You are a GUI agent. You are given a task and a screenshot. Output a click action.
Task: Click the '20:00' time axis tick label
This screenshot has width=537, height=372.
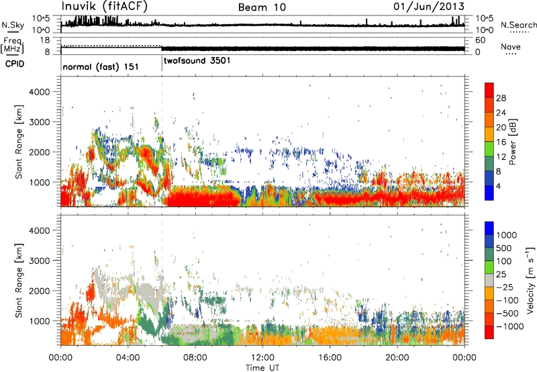tap(397, 358)
